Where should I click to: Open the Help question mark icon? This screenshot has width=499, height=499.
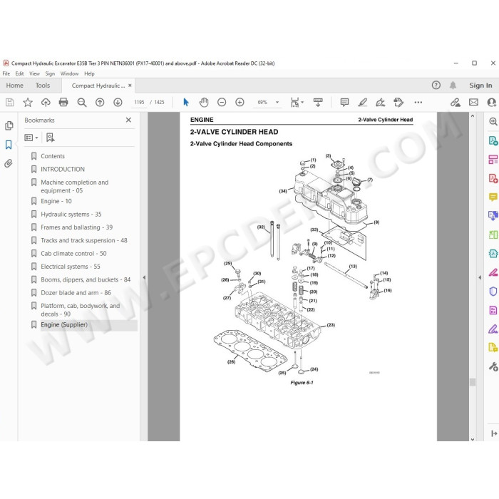point(436,86)
